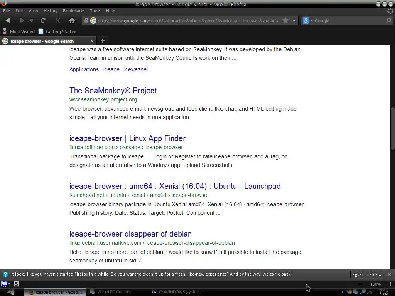Viewport: 395px width, 296px height.
Task: Click the S add-on icon in status bar
Action: tap(16, 284)
